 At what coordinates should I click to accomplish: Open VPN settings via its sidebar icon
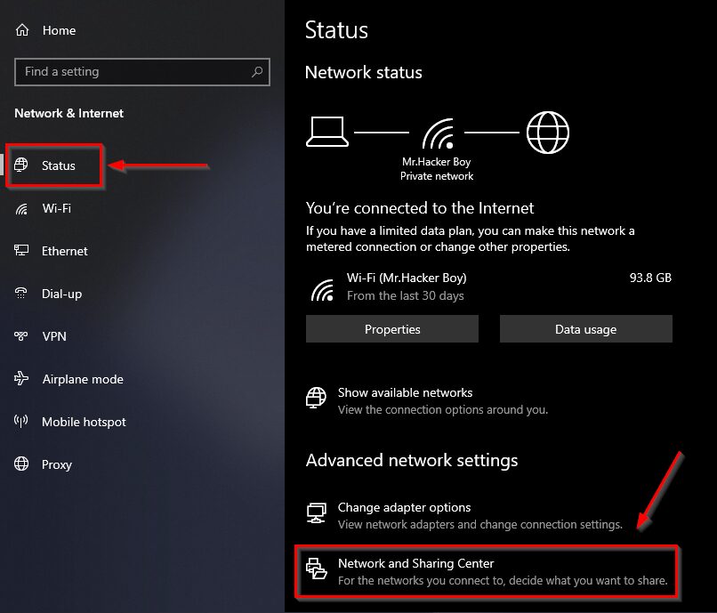coord(21,336)
